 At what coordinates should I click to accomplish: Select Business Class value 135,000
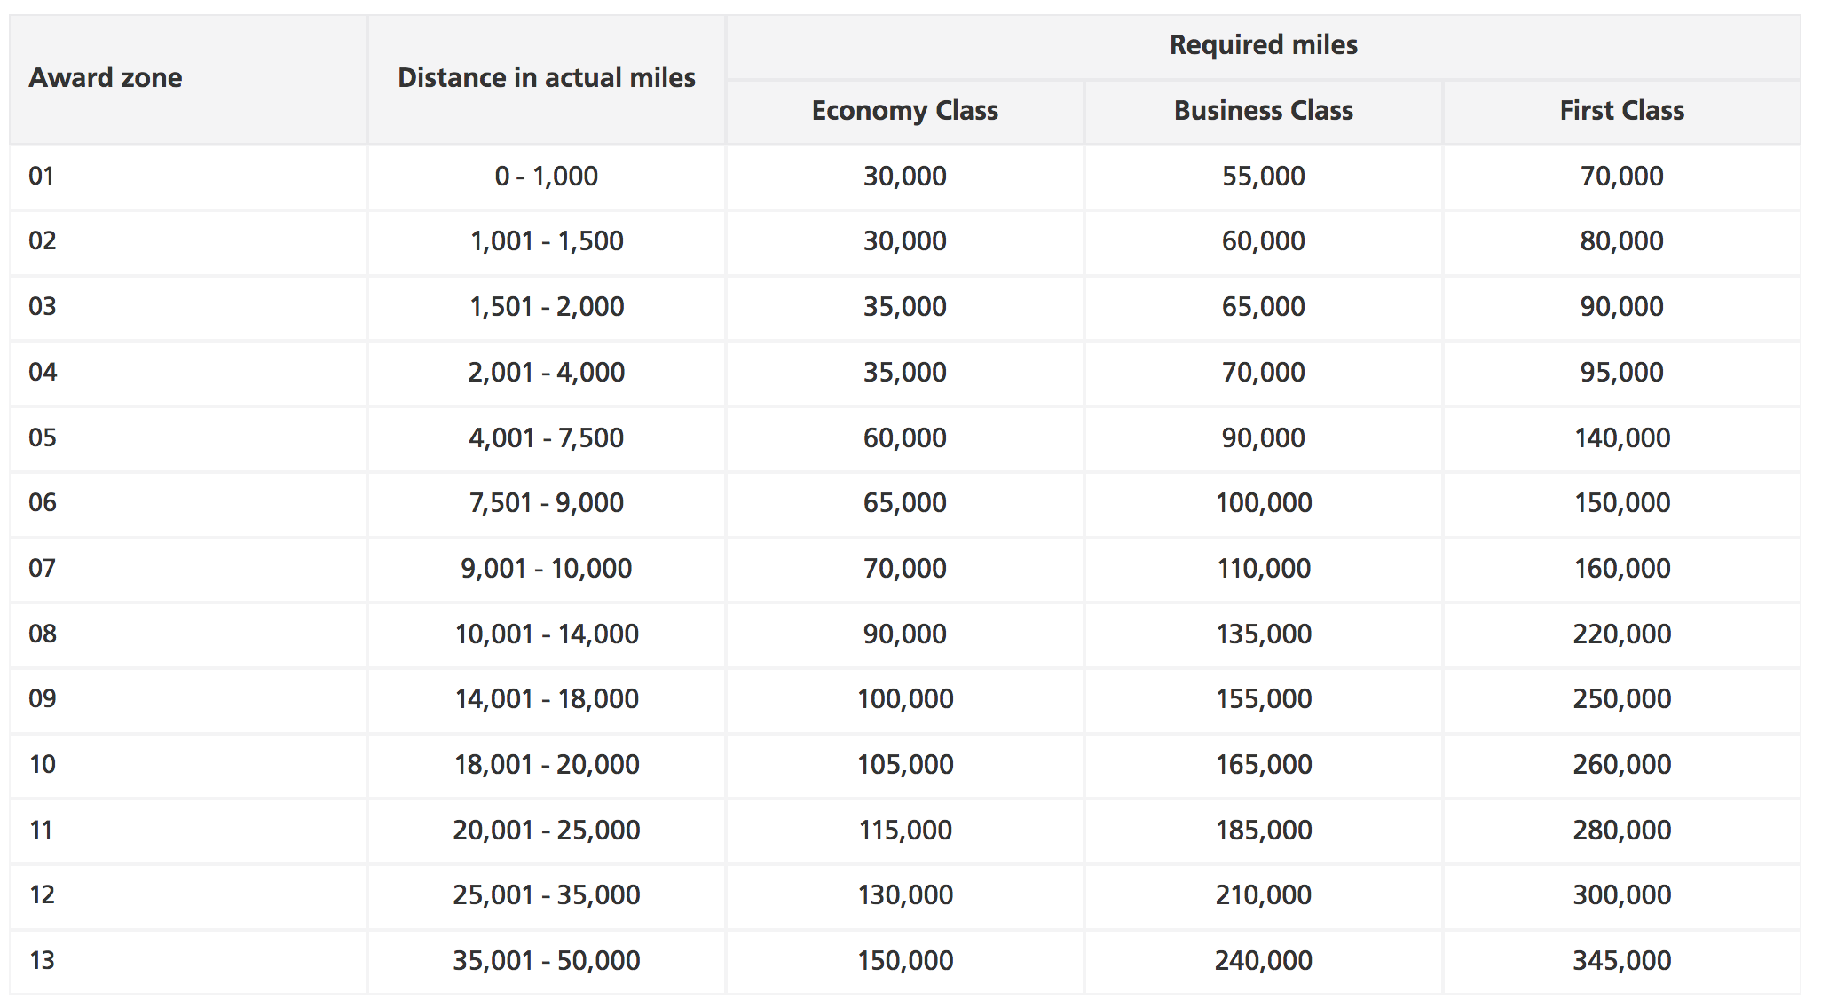click(1263, 634)
